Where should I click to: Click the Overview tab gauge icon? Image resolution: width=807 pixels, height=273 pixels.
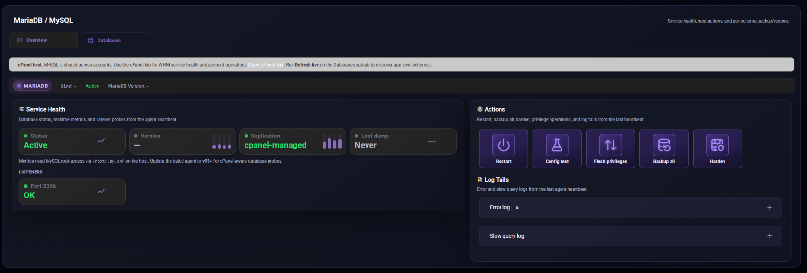(x=20, y=40)
